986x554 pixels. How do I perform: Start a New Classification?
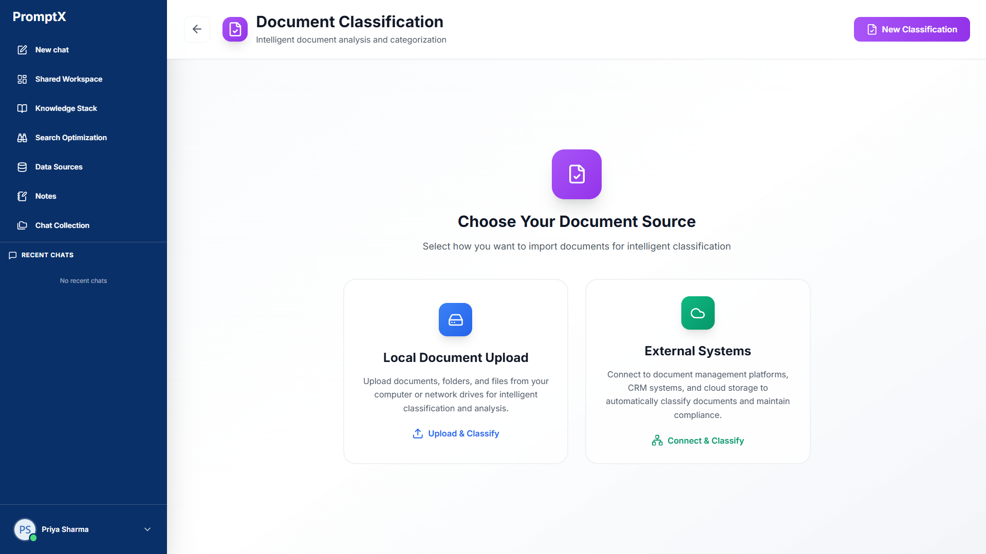[911, 29]
